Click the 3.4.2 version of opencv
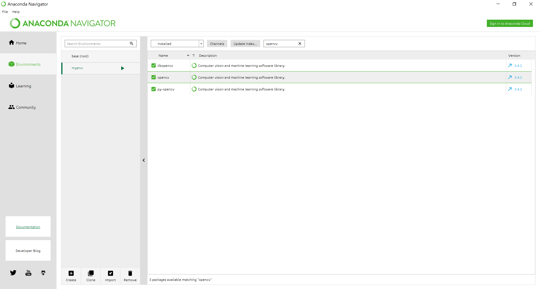The height and width of the screenshot is (289, 540). (518, 78)
